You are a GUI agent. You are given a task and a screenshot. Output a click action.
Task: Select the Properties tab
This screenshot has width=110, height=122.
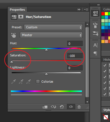point(17,10)
